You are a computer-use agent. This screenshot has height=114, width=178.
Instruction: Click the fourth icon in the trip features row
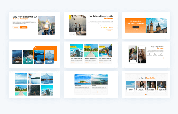pos(160,54)
